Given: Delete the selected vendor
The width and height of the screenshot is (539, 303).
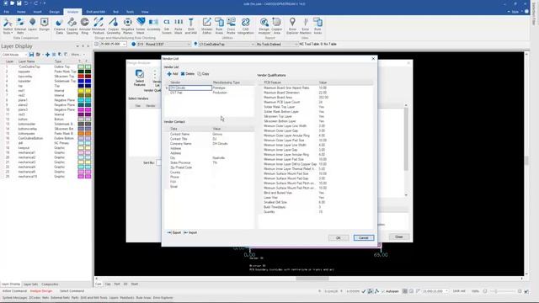Looking at the screenshot, I should (x=188, y=74).
